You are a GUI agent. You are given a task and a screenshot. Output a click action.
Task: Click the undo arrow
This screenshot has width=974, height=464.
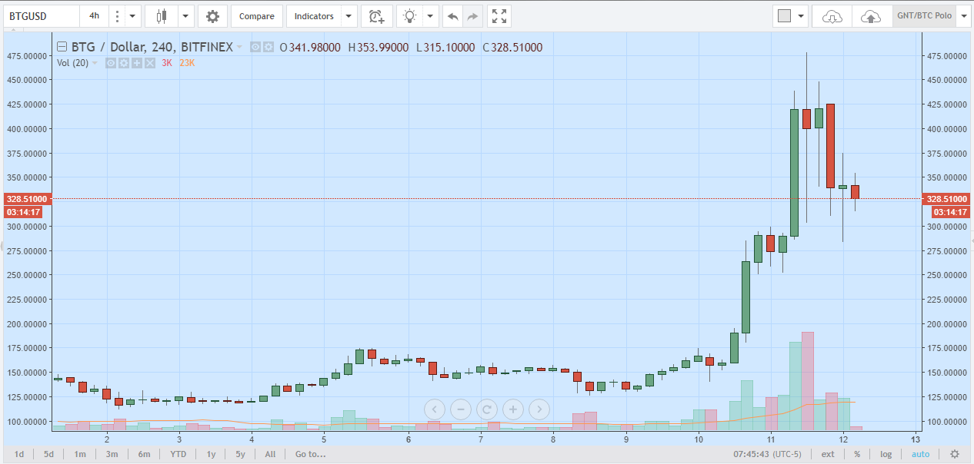click(x=453, y=16)
